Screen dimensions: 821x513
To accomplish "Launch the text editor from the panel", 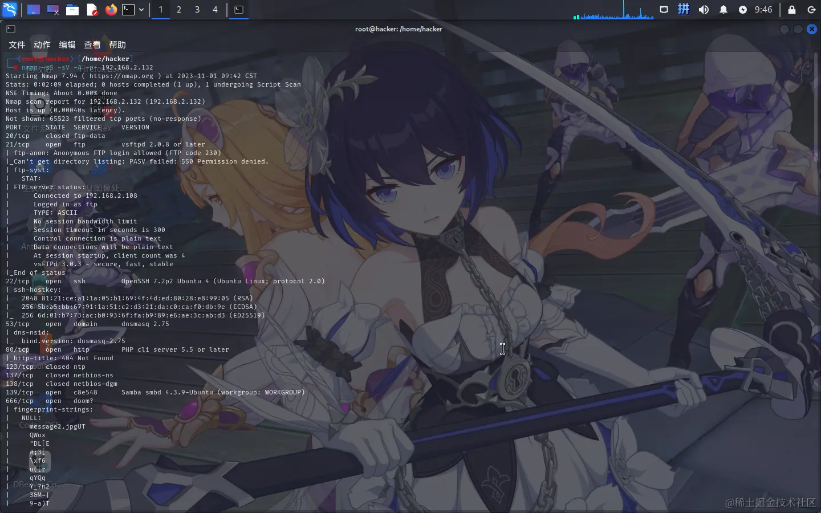I will click(x=92, y=10).
